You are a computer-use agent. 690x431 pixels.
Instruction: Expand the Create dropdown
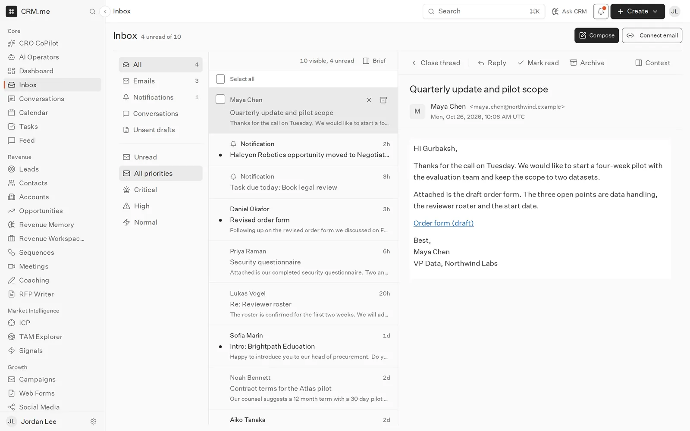(637, 12)
